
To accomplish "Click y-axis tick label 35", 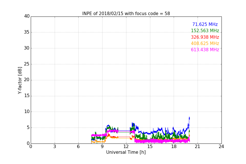I will pos(27,32).
